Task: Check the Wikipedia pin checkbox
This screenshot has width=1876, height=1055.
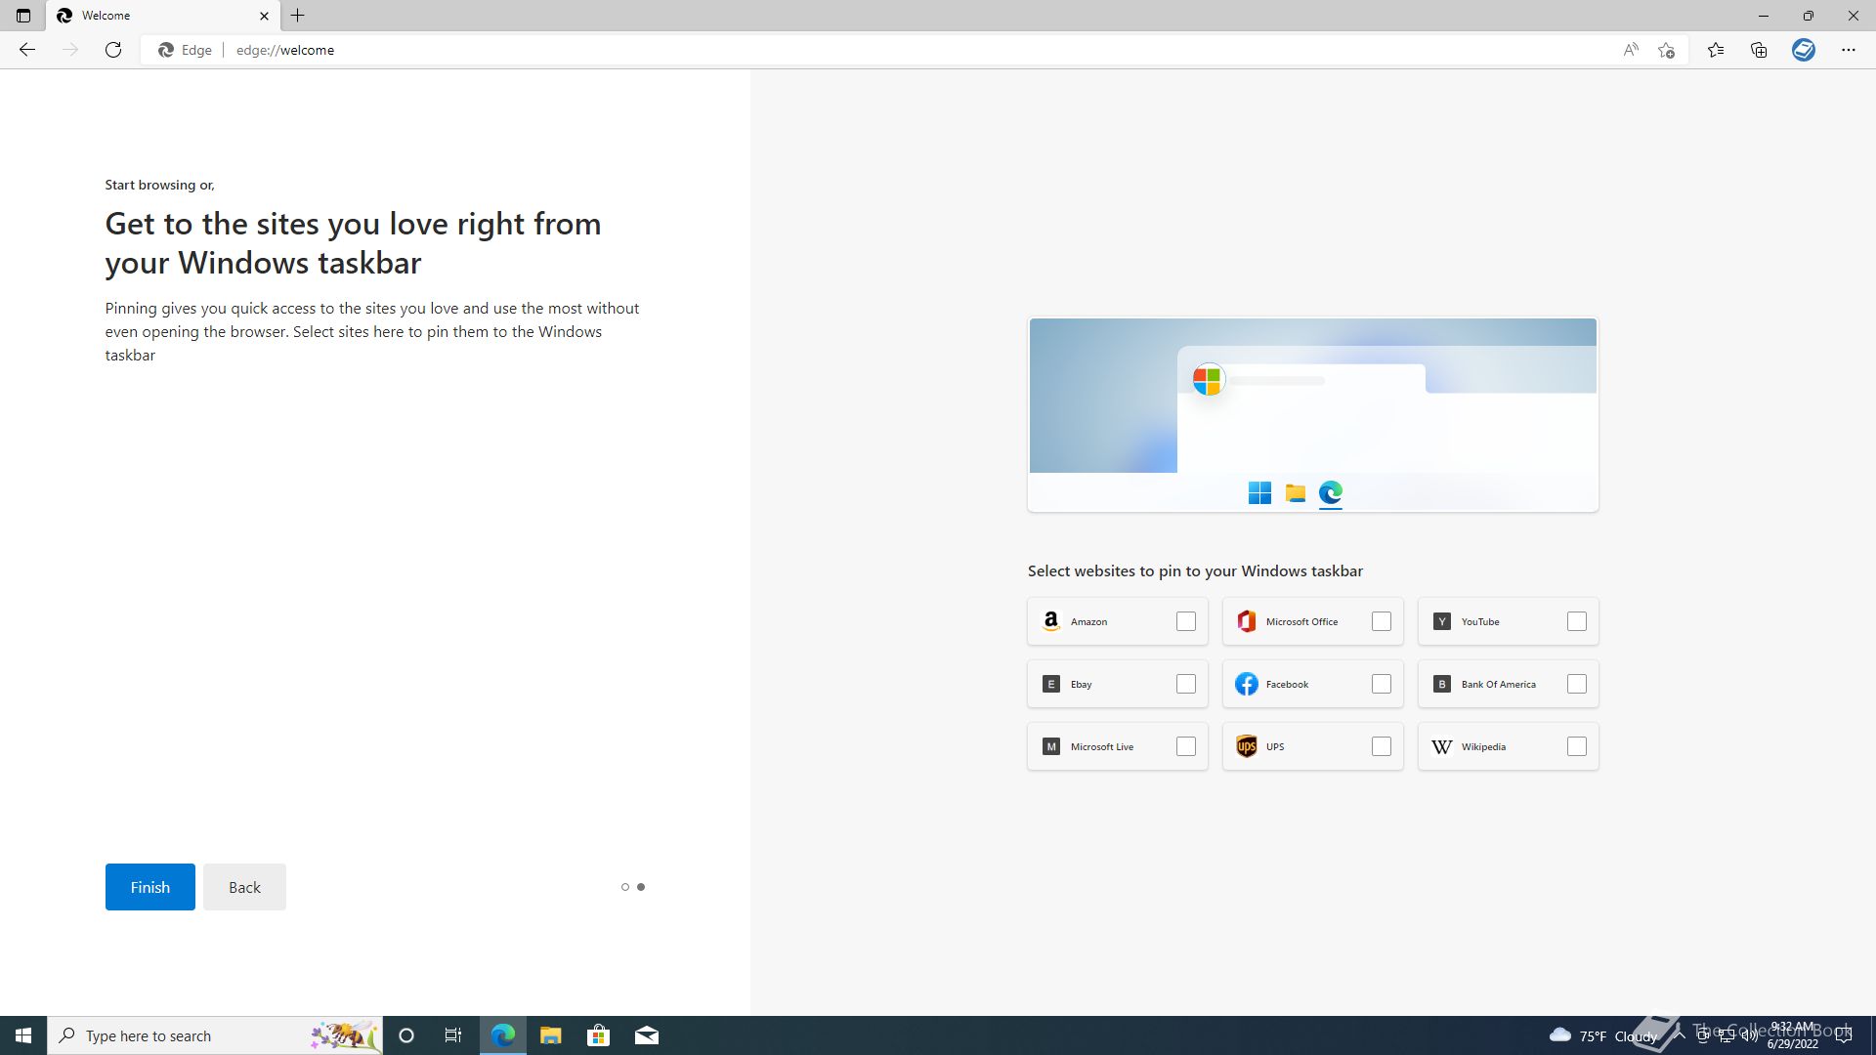Action: tap(1577, 746)
